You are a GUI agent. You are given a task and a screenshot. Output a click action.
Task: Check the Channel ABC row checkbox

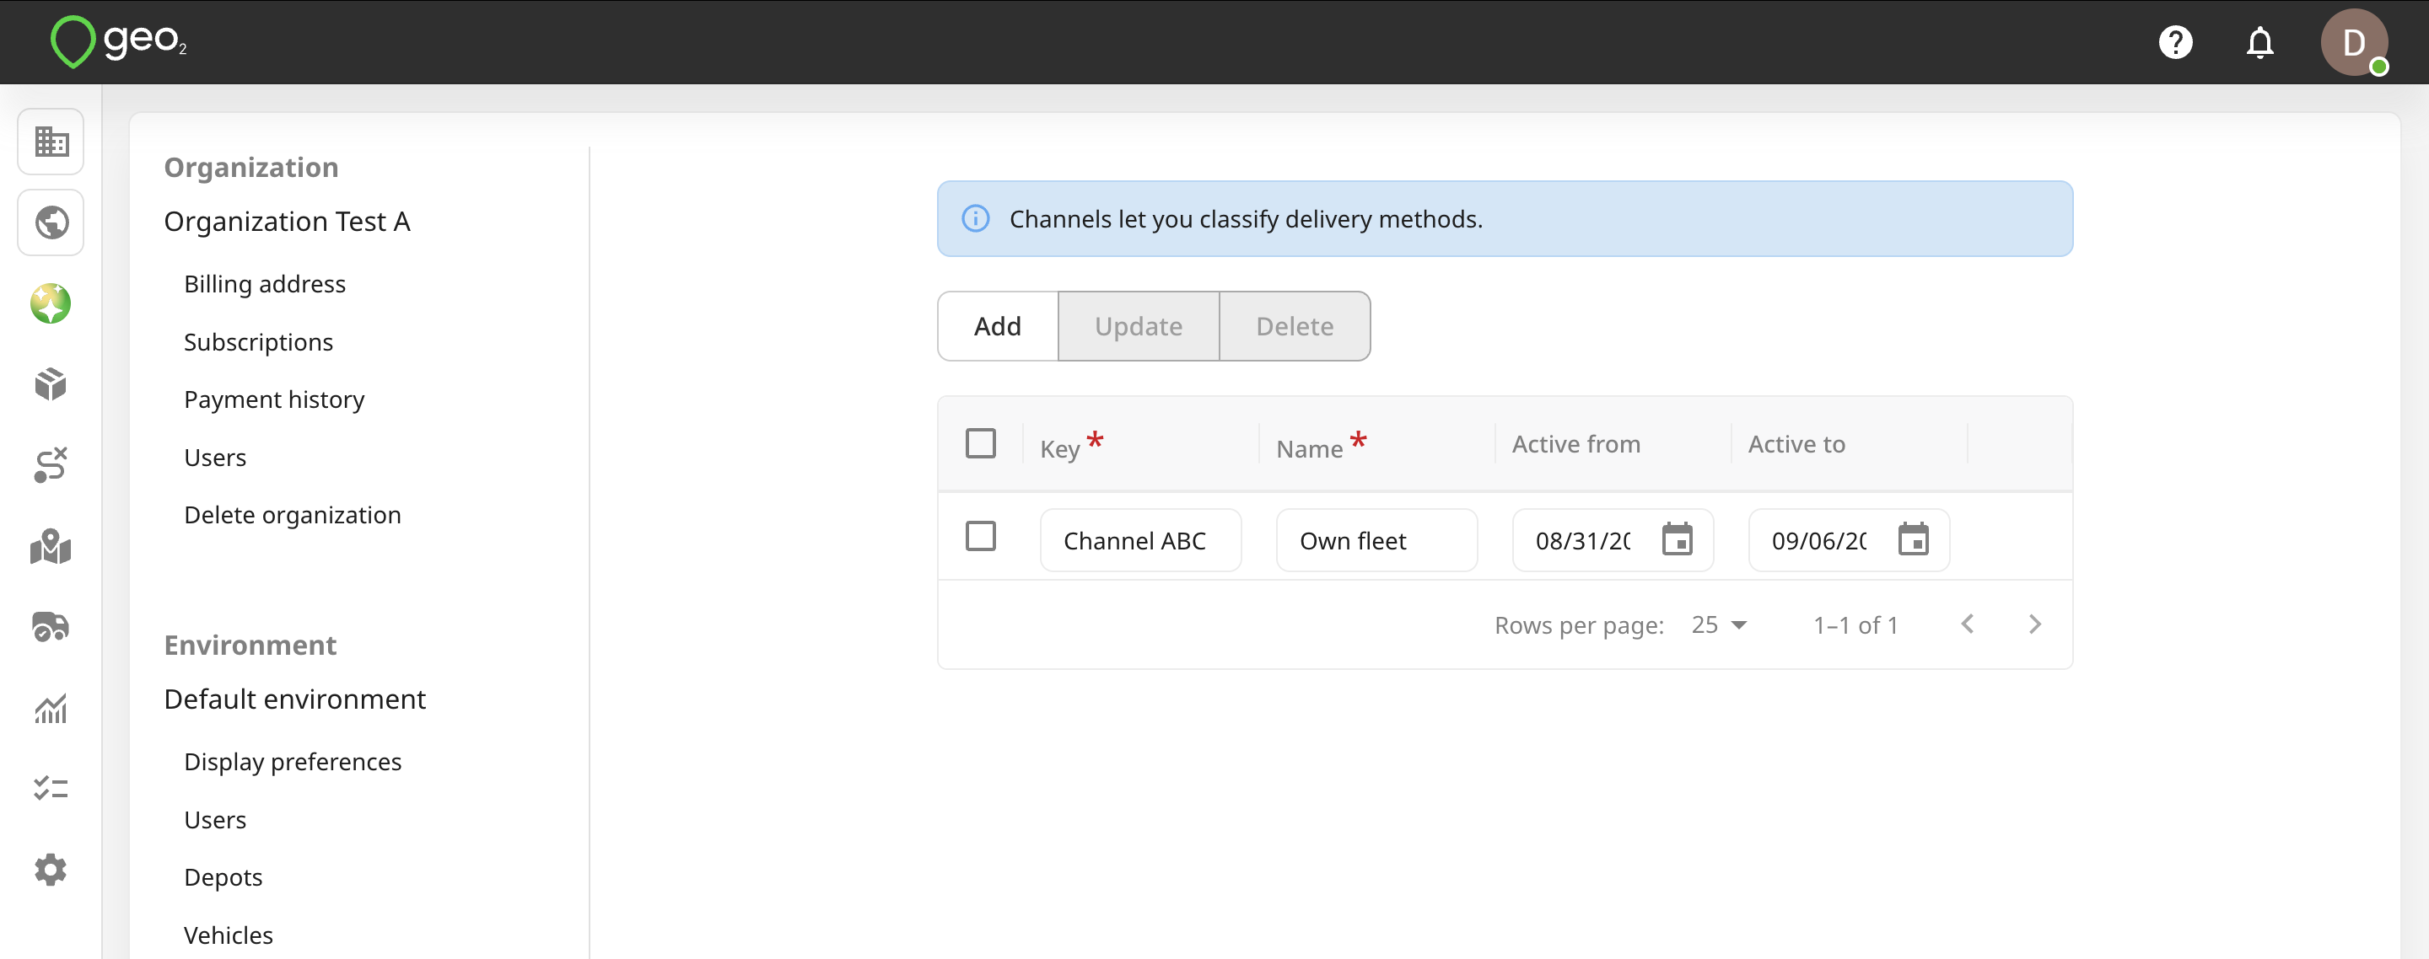(x=981, y=536)
